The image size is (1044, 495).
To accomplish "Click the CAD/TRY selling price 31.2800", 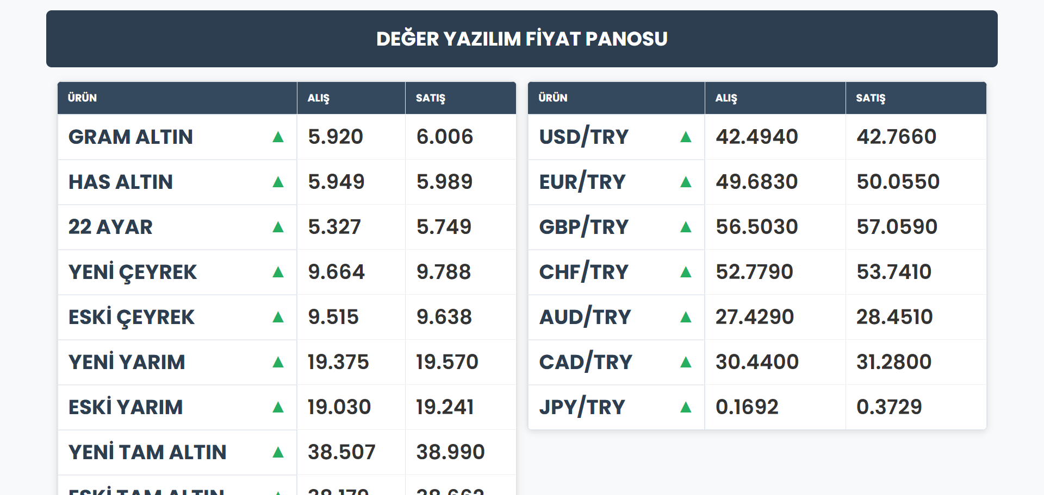I will pos(894,362).
